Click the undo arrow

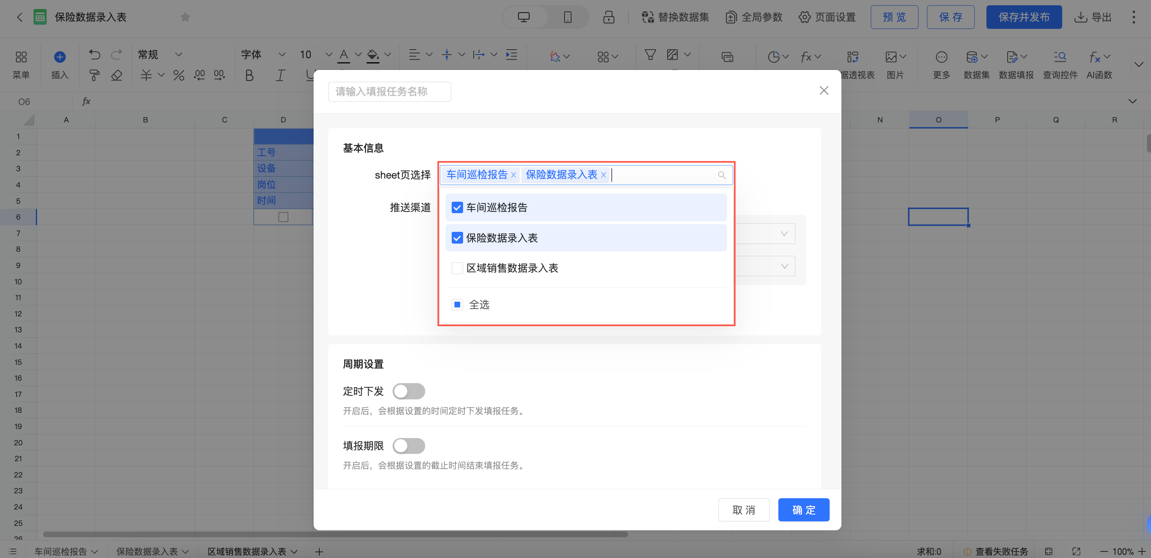pos(94,54)
